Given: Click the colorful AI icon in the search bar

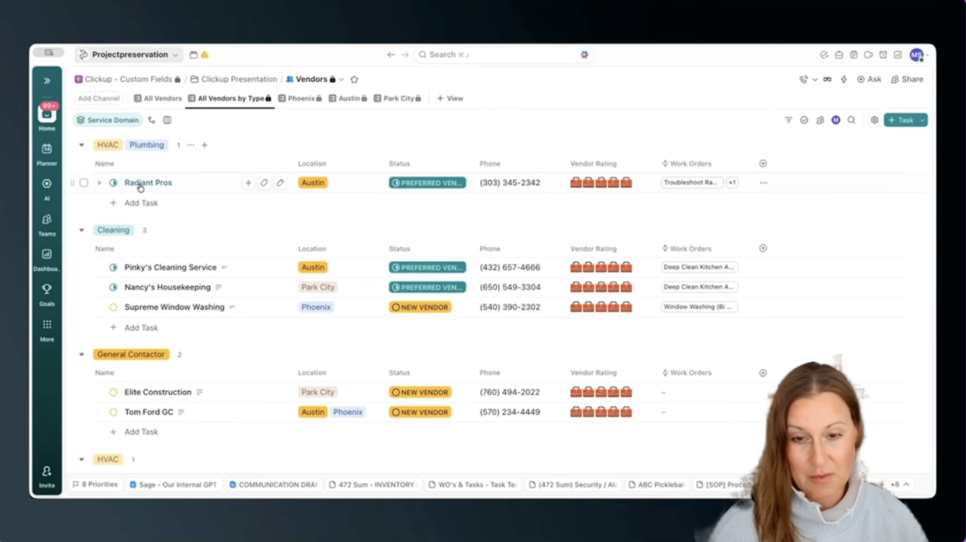Looking at the screenshot, I should coord(584,55).
